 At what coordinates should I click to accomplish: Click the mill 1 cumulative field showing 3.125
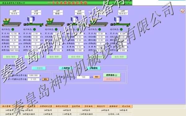pos(33,79)
